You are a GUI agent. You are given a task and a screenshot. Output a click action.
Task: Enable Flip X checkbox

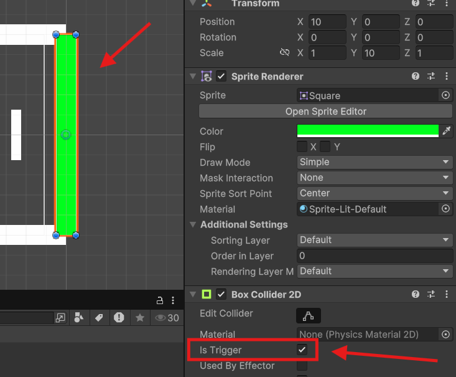302,146
